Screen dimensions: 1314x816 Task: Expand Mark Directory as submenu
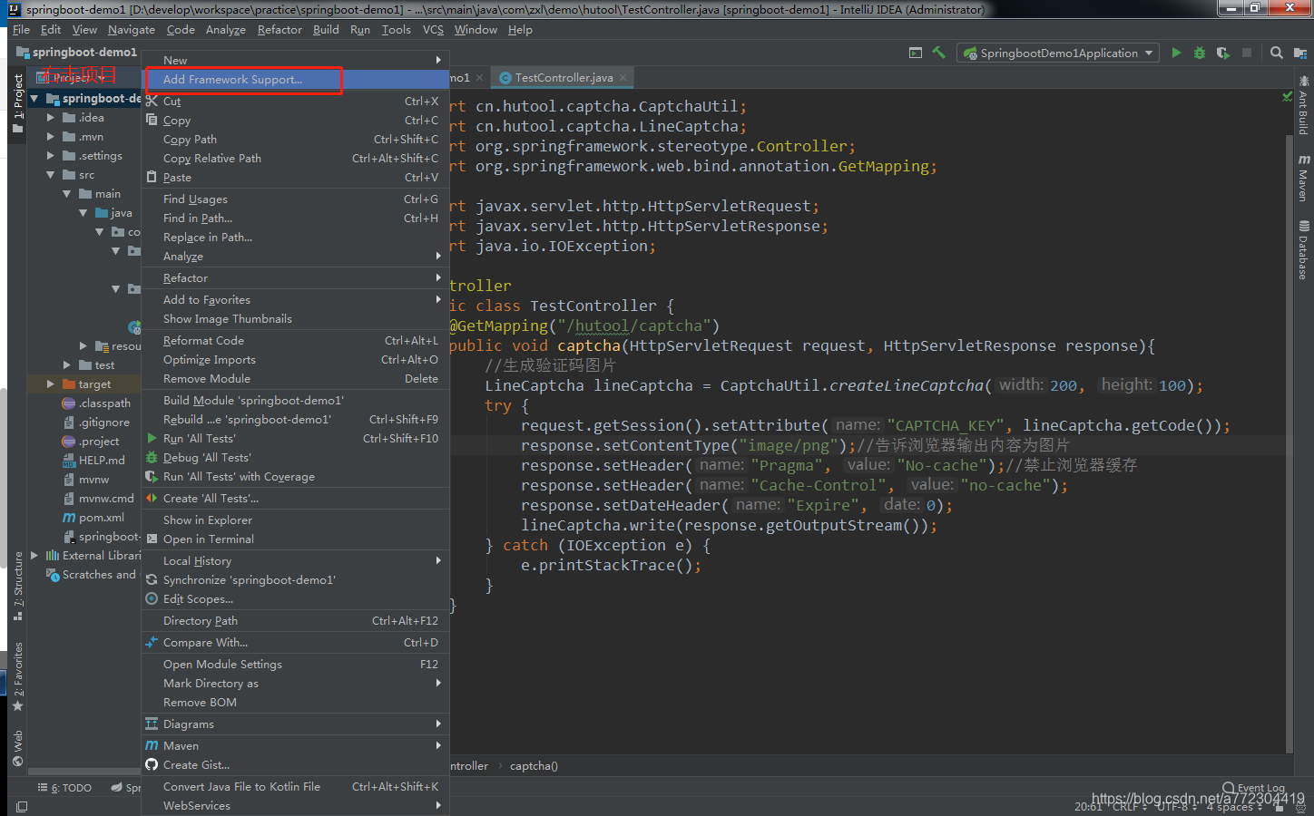point(295,684)
